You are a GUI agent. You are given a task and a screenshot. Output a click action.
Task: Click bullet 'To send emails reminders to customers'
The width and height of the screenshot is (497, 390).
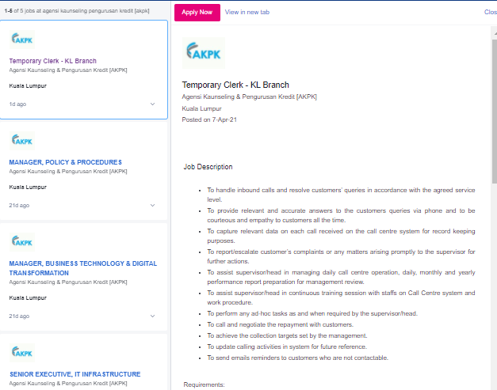297,358
